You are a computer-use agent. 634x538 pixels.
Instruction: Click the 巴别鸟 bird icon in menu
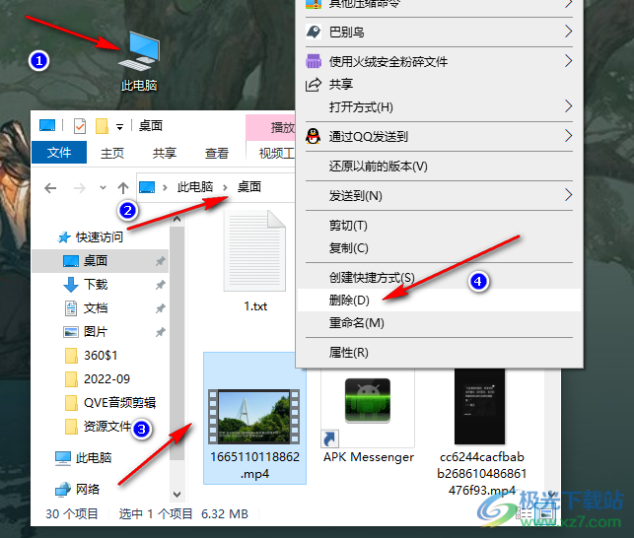(313, 32)
